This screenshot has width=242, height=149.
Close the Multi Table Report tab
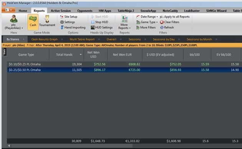pyautogui.click(x=99, y=39)
